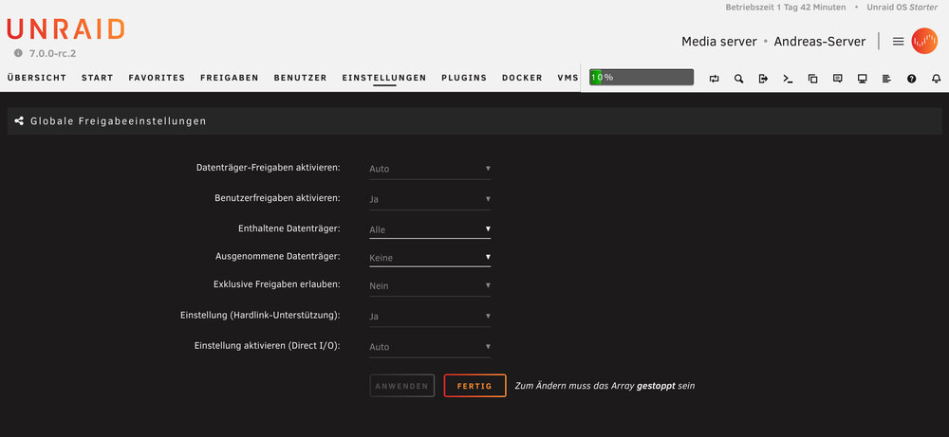The image size is (949, 437).
Task: Click the Globale Freigabeeinstellungen heading
Action: pyautogui.click(x=119, y=121)
